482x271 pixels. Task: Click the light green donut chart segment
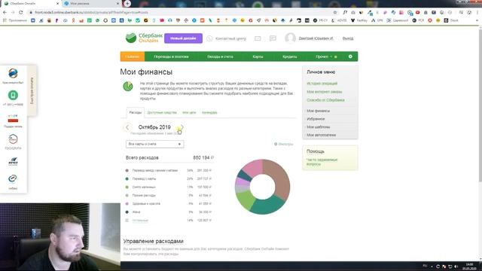246,199
